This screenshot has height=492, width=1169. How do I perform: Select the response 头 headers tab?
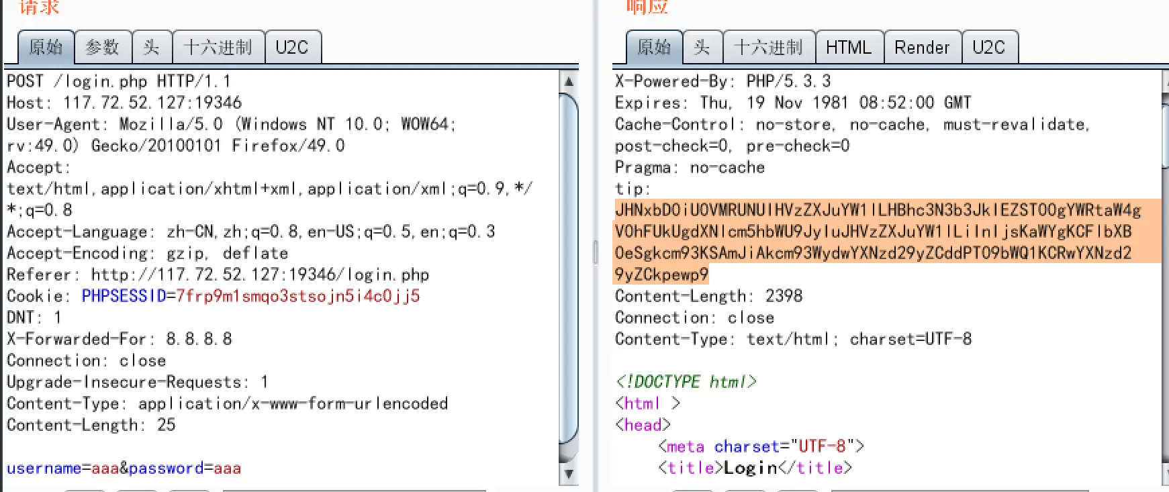702,47
